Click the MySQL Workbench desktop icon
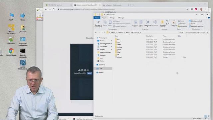Image resolution: width=213 pixels, height=120 pixels. coord(23,65)
